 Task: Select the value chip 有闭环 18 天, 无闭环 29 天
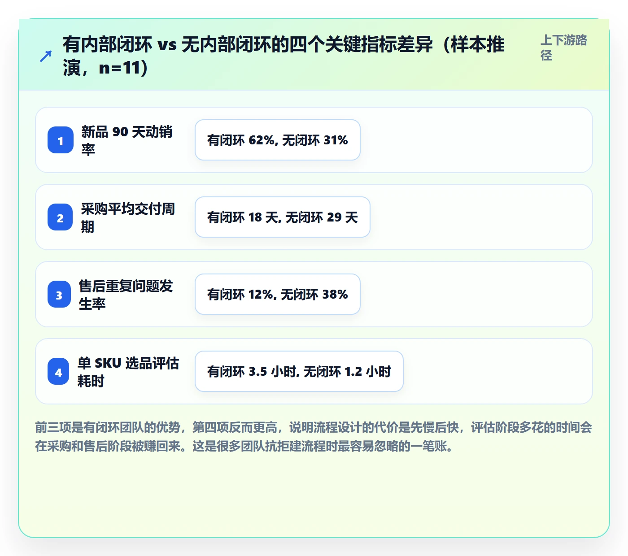[283, 217]
